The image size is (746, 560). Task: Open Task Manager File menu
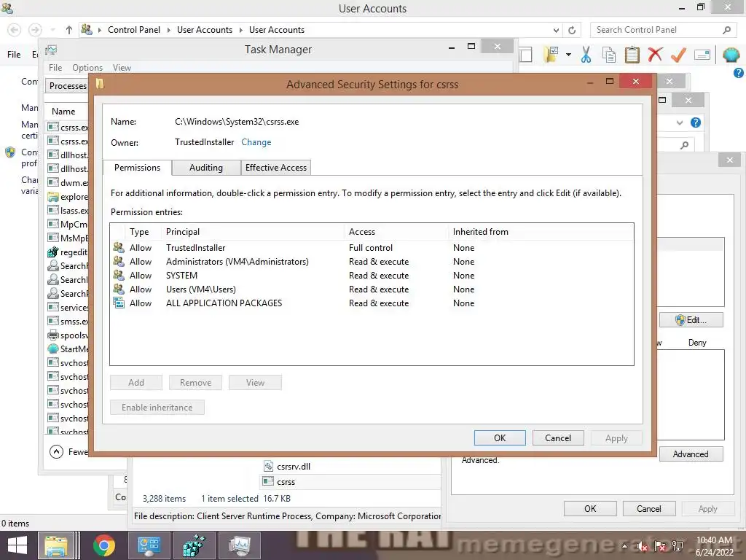tap(55, 68)
